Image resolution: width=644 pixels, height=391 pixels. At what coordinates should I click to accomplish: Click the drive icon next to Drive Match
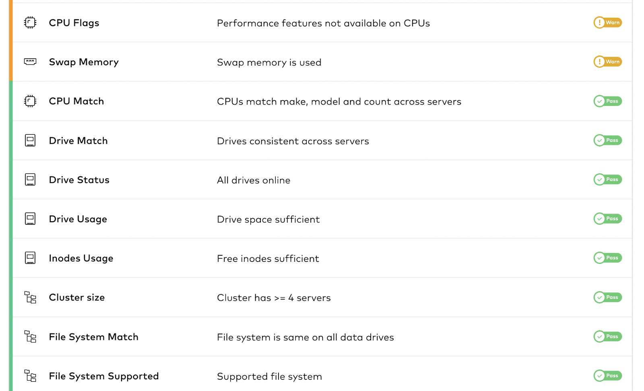click(x=30, y=140)
